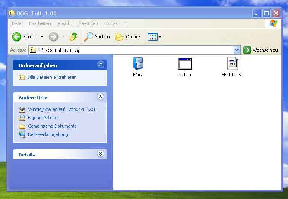
Task: Select the setup file name label
Action: [x=185, y=75]
